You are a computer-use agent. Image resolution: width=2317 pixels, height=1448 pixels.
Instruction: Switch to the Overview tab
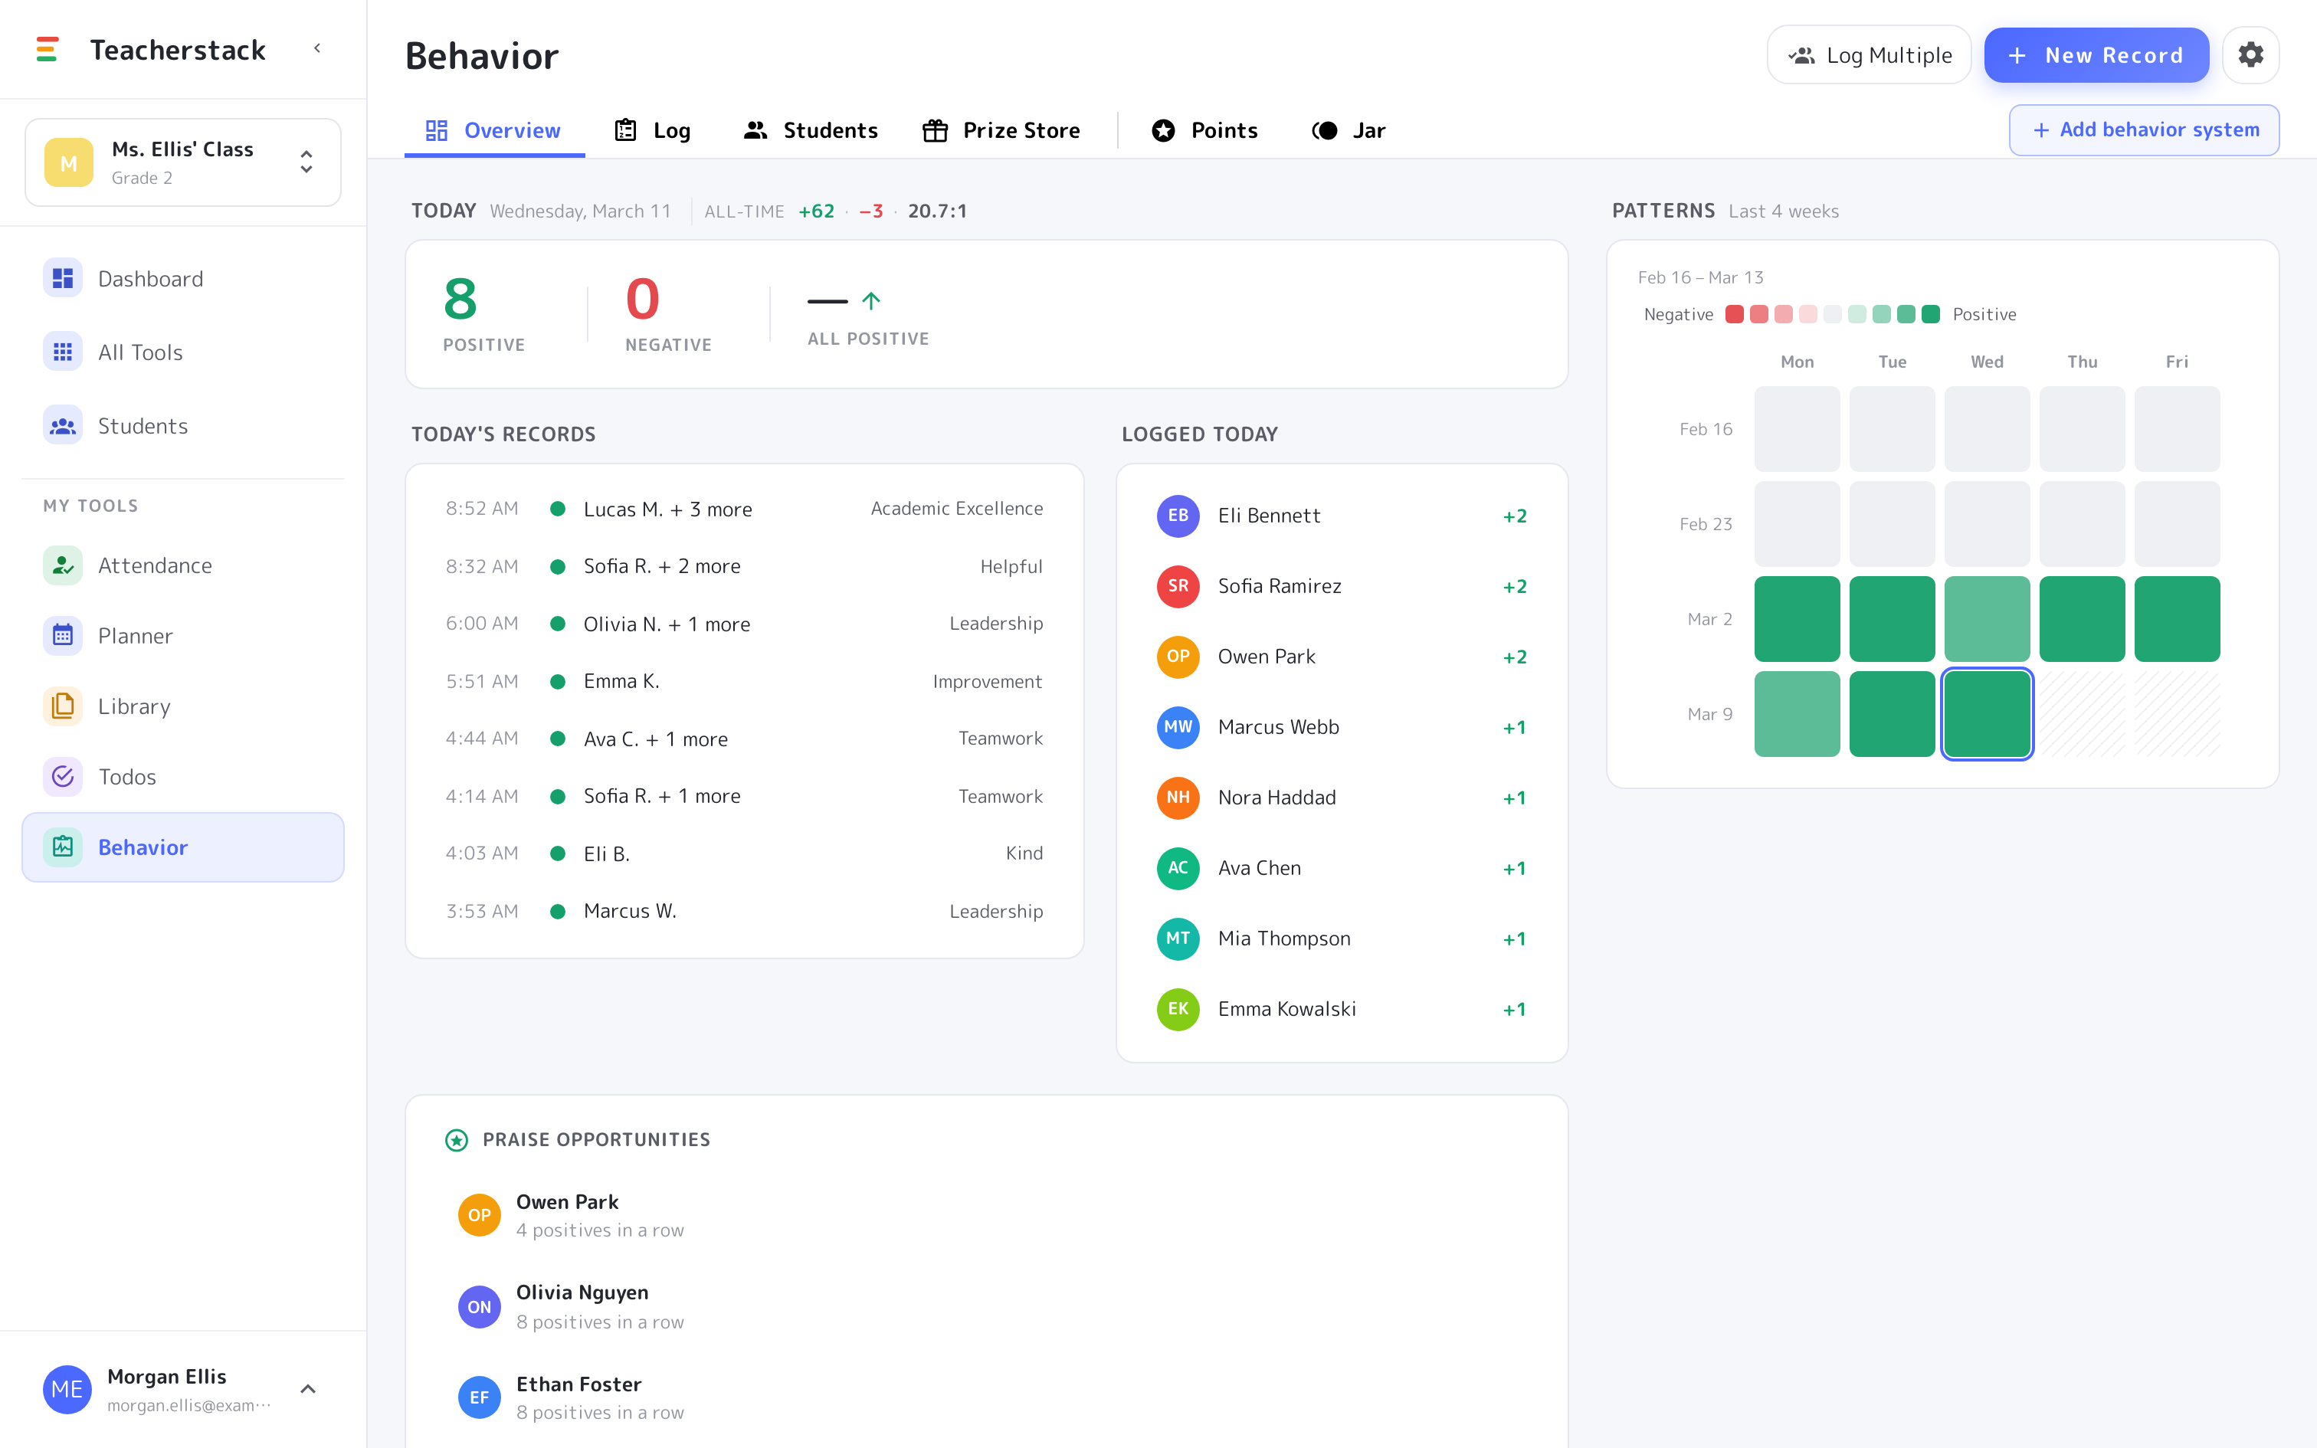click(494, 130)
